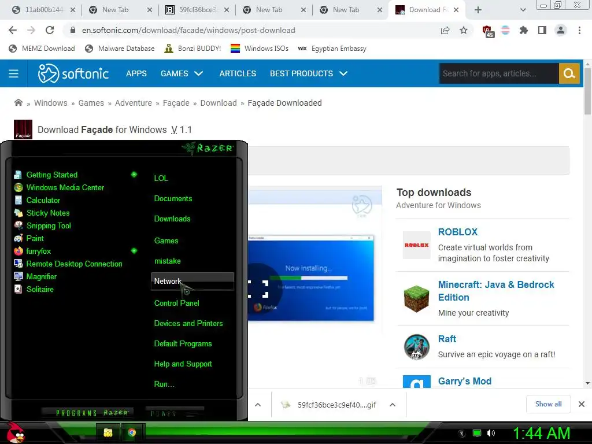
Task: Open the Bonzi BUDDY! bookmark
Action: (x=193, y=49)
